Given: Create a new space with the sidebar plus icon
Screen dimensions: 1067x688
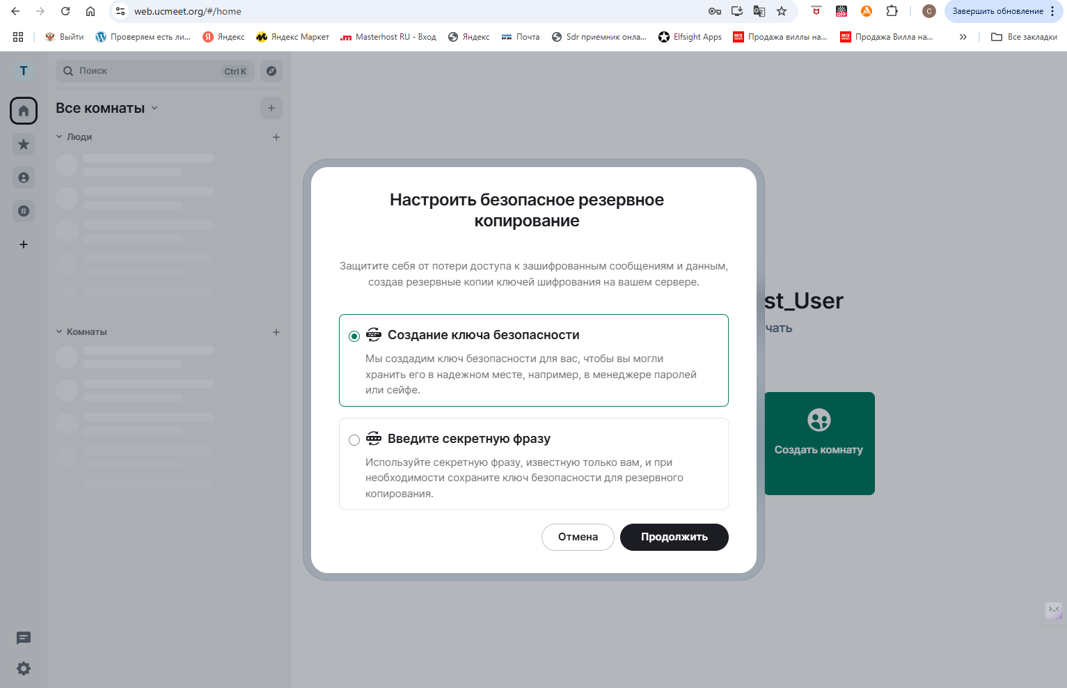Looking at the screenshot, I should [23, 244].
